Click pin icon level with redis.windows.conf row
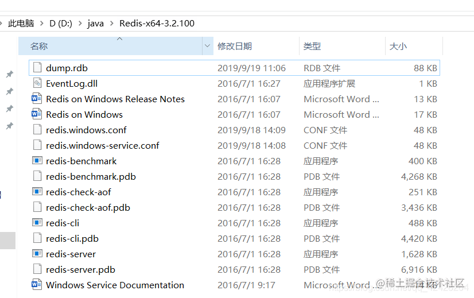The image size is (474, 298). 10,126
